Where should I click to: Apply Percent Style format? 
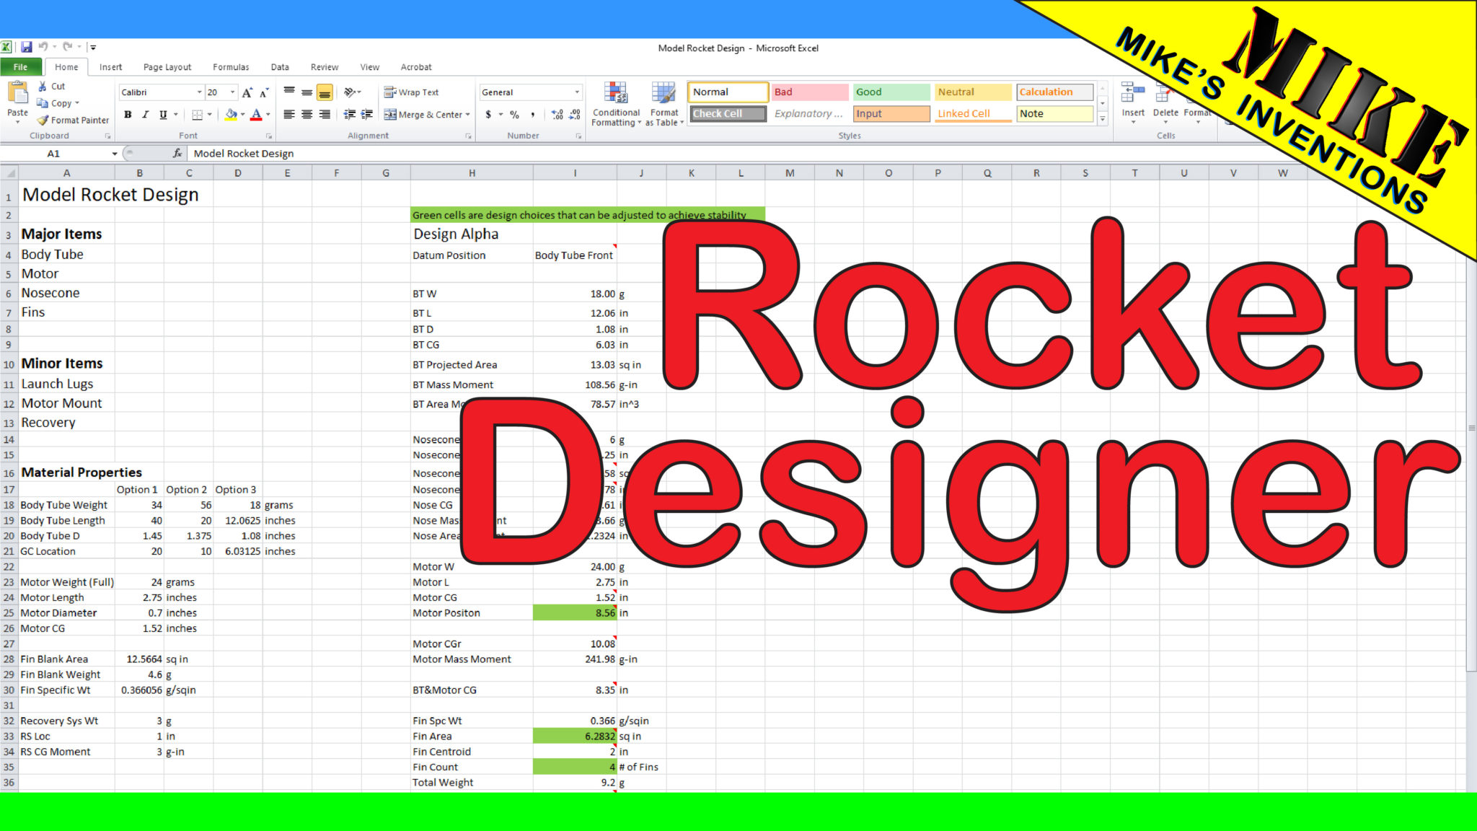[514, 114]
